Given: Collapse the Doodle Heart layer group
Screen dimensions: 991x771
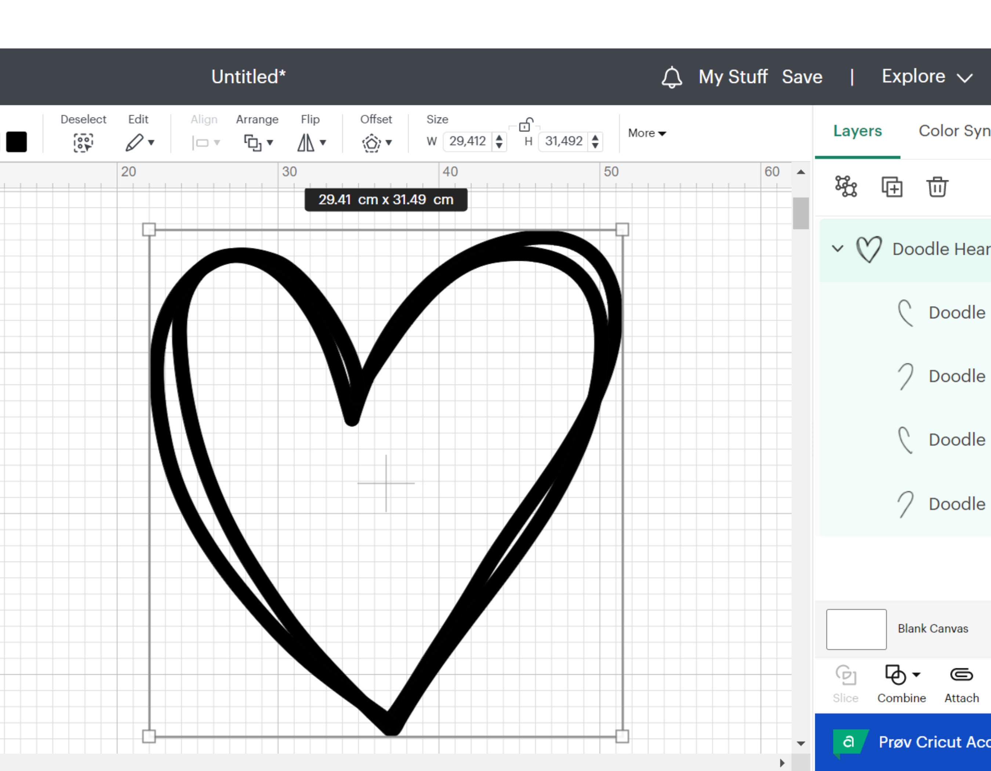Looking at the screenshot, I should 837,248.
